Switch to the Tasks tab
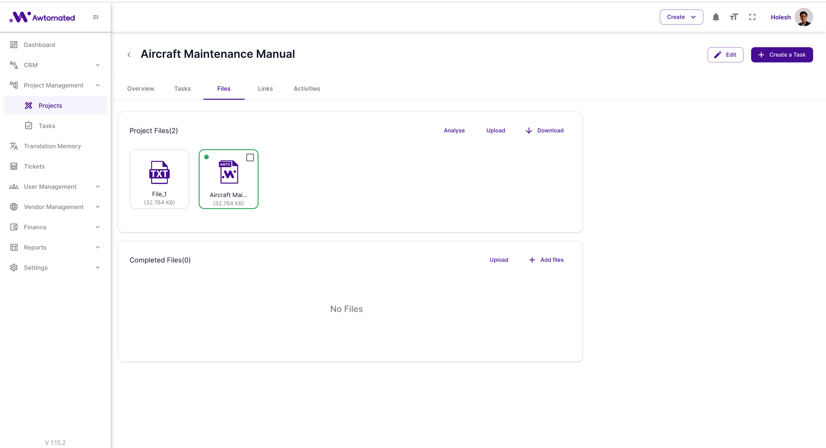Viewport: 826px width, 448px height. (x=182, y=89)
